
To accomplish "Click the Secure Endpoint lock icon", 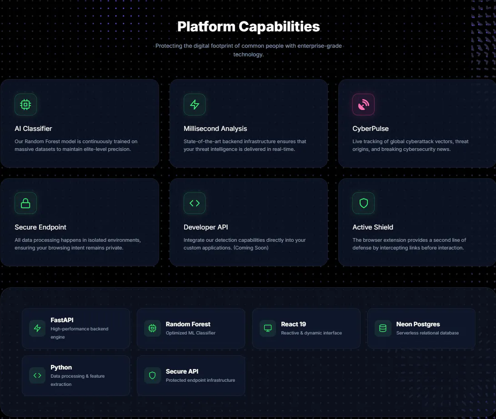I will [x=25, y=203].
